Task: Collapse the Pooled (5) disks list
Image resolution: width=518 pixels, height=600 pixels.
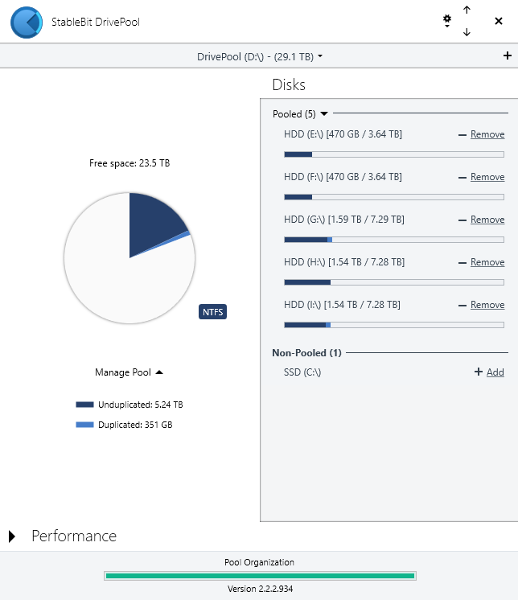Action: pos(324,113)
